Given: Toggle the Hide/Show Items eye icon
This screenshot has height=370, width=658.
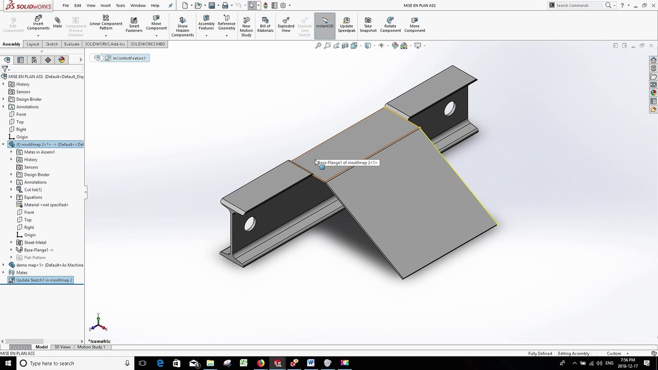Looking at the screenshot, I should pyautogui.click(x=381, y=46).
